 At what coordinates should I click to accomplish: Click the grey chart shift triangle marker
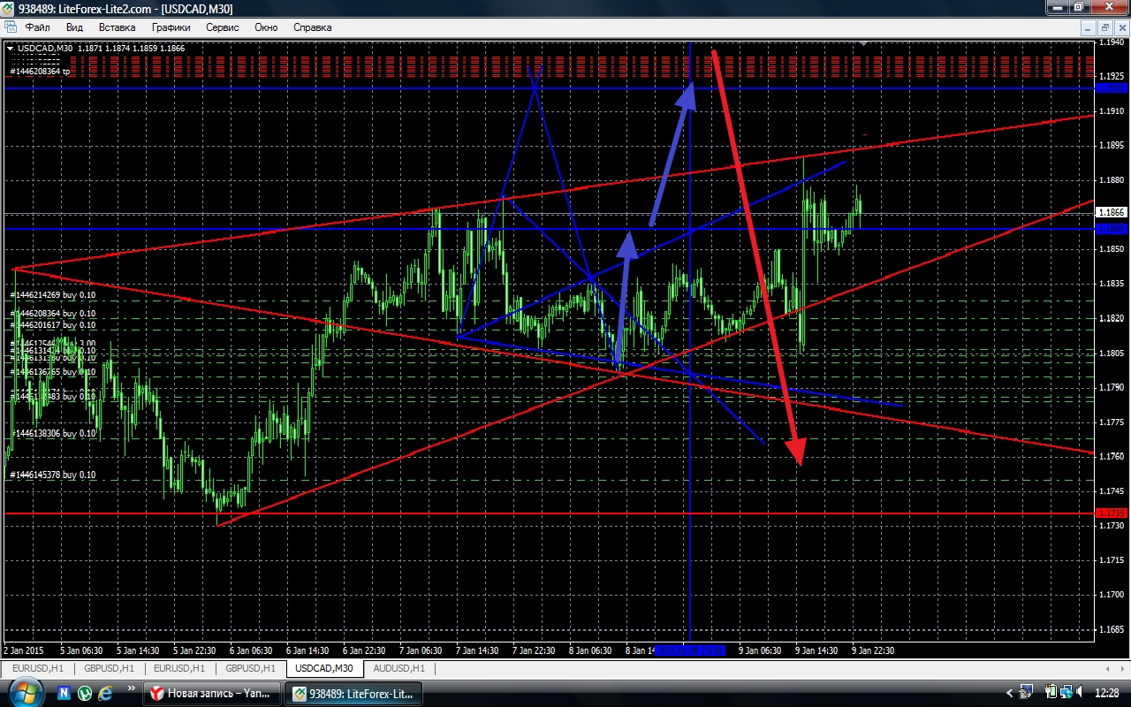point(864,42)
